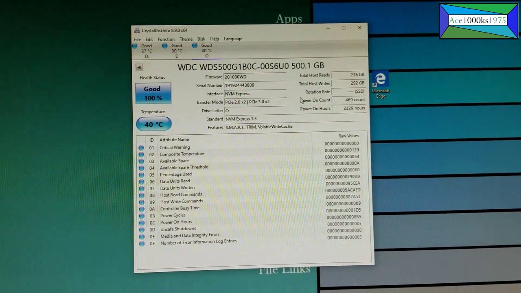This screenshot has height=293, width=521.
Task: Click status icon for Power Cycles
Action: [141, 216]
